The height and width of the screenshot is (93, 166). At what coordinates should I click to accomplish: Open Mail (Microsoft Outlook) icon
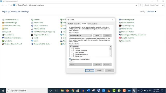[x=32, y=32]
